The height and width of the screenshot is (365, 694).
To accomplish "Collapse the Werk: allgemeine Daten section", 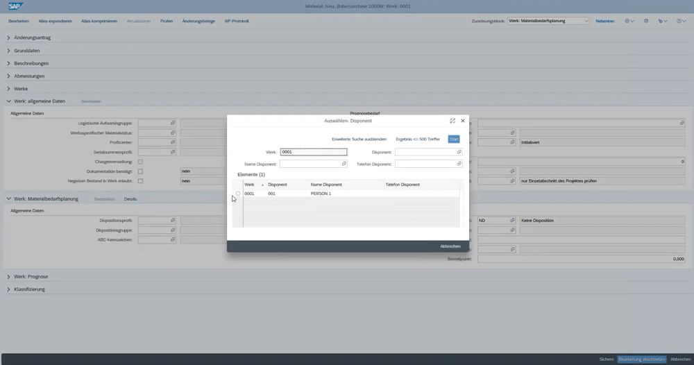I will click(x=8, y=101).
